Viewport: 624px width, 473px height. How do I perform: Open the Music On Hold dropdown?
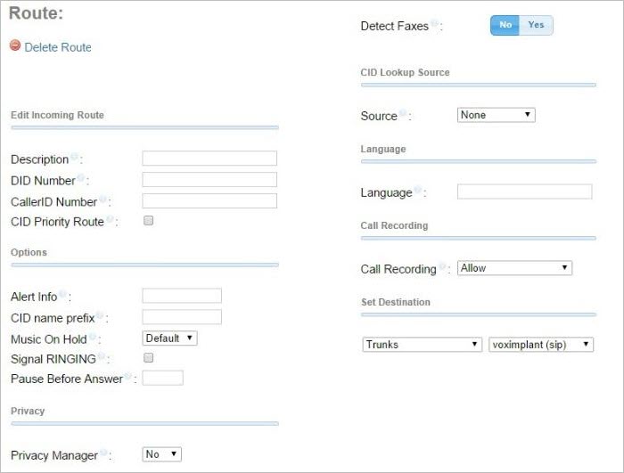pos(169,338)
